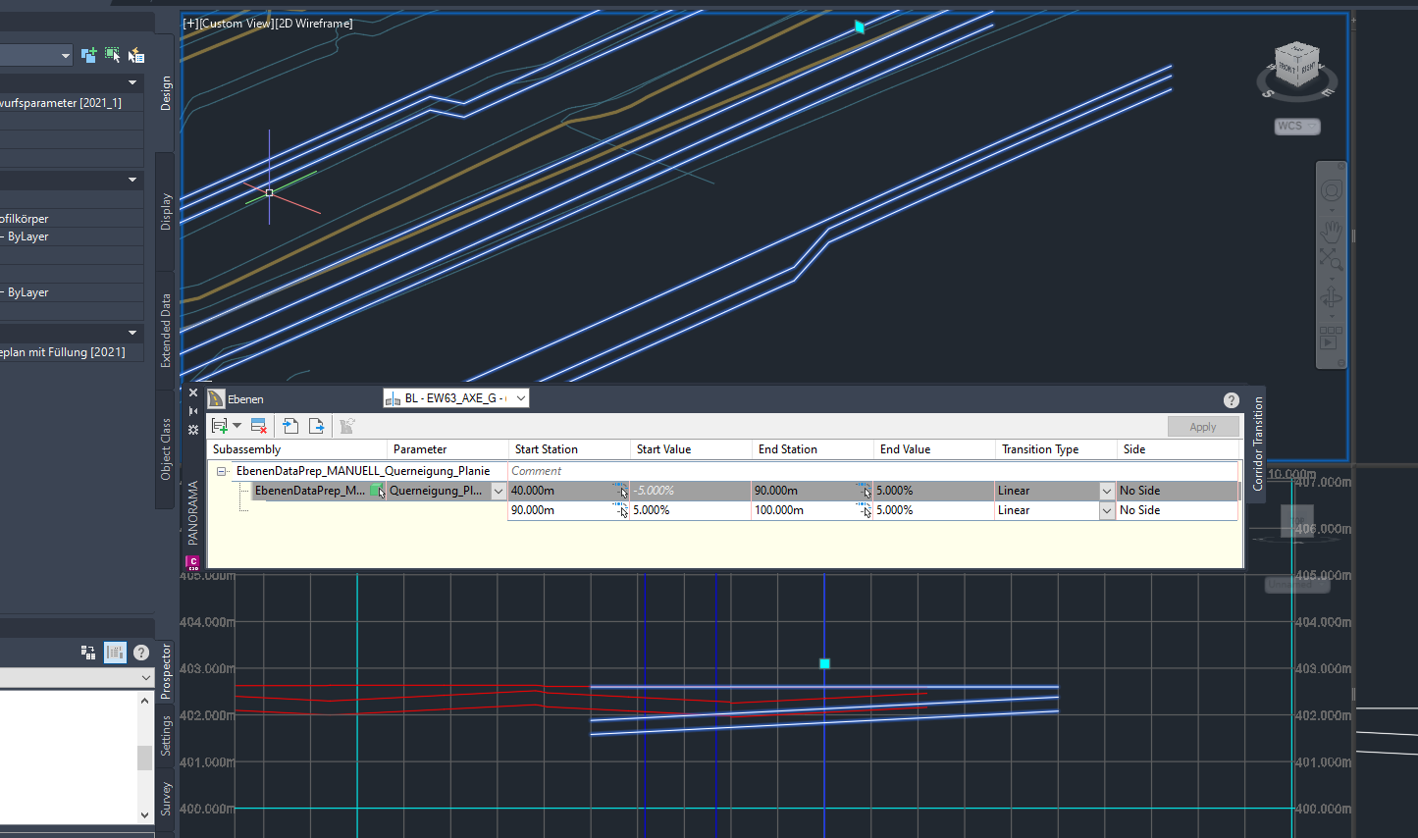The image size is (1418, 838).
Task: Open the Linear transition type dropdown
Action: pyautogui.click(x=1107, y=490)
